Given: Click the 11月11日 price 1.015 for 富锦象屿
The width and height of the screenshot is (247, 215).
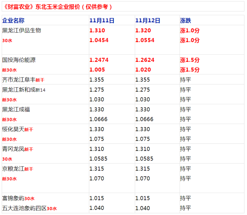Looking at the screenshot, I should click(x=97, y=198).
